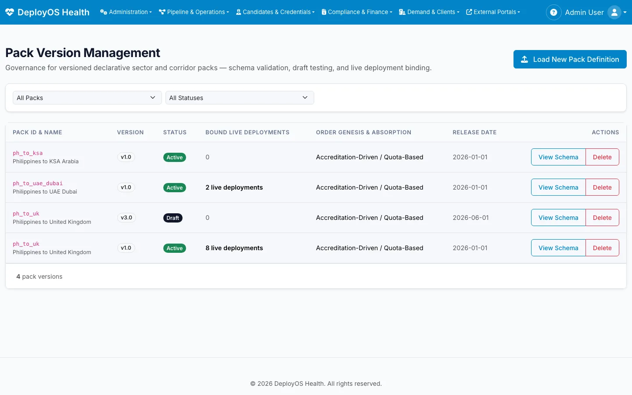Expand the caret next to the user avatar
The width and height of the screenshot is (632, 395).
[x=625, y=12]
